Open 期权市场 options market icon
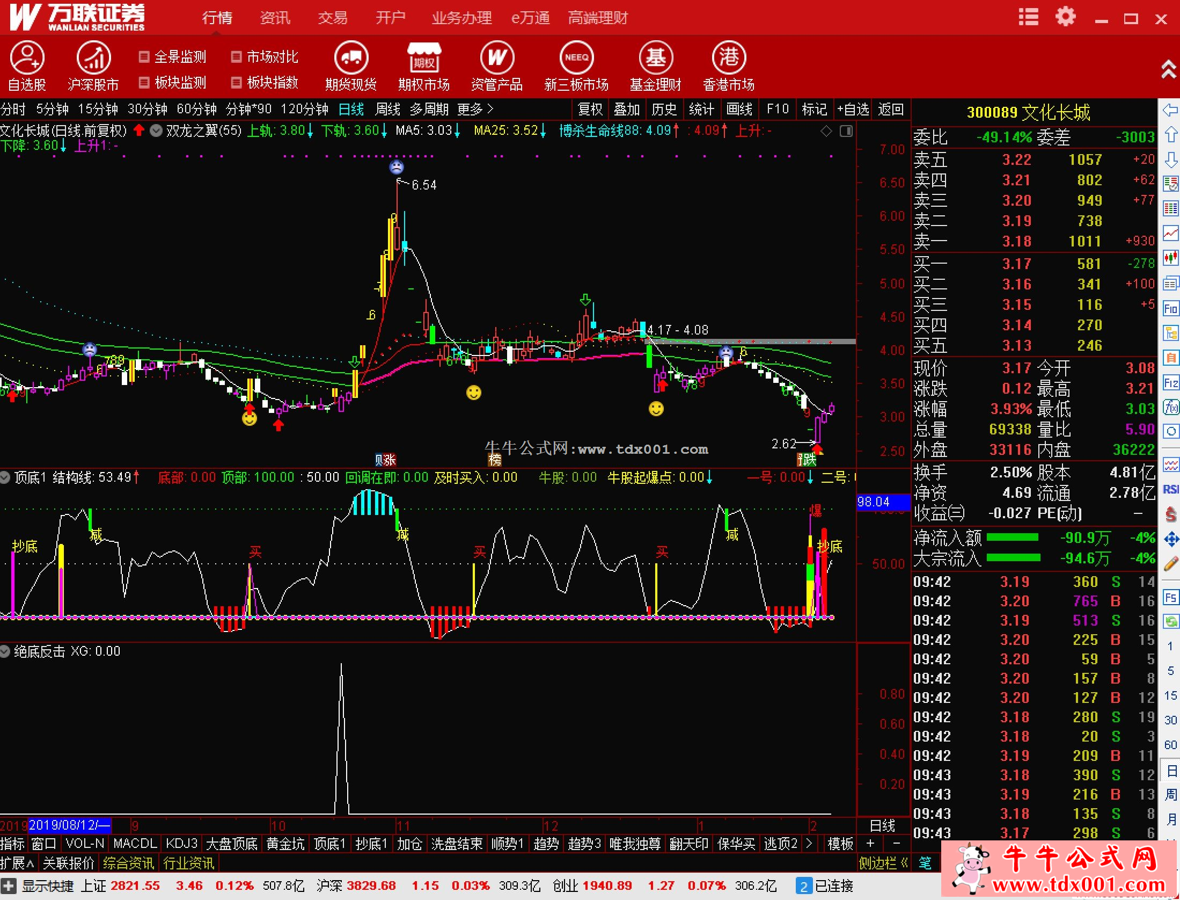Screen dimensions: 1180x900 tap(424, 66)
